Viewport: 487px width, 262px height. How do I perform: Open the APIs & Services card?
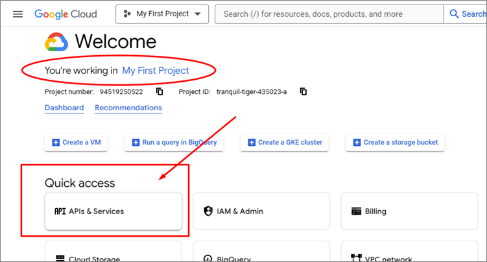click(113, 211)
